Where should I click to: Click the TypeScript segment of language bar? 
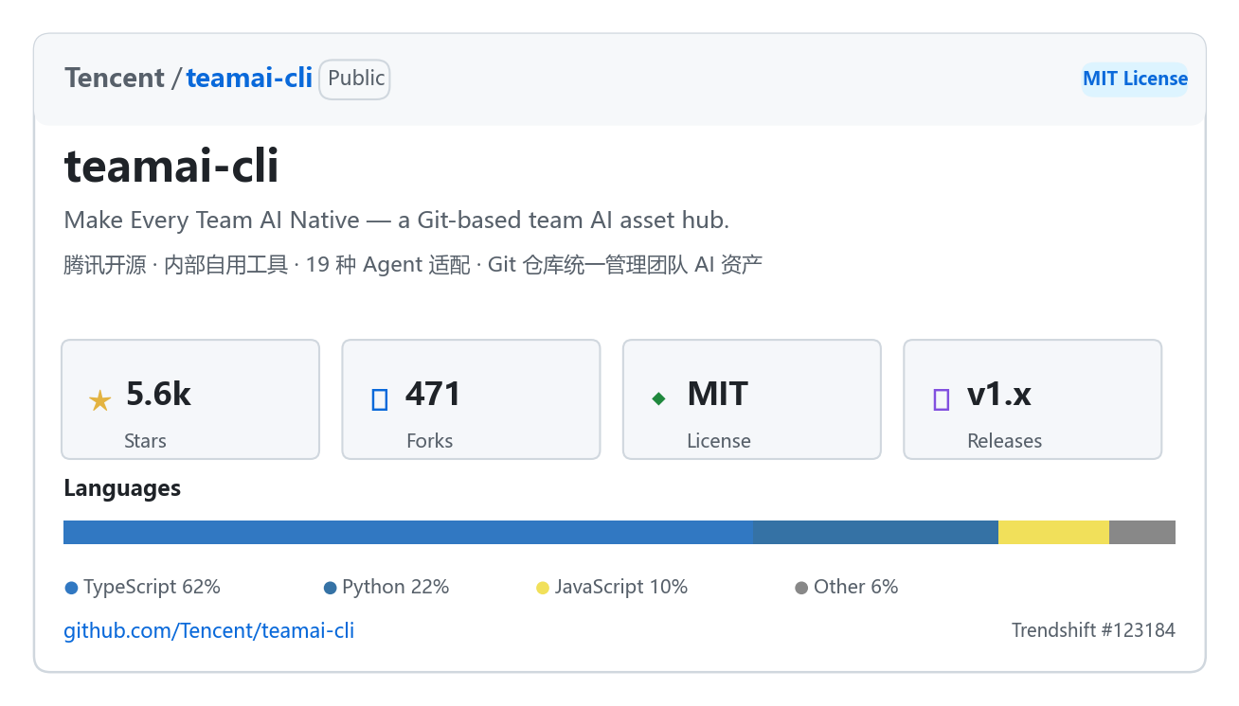click(408, 532)
